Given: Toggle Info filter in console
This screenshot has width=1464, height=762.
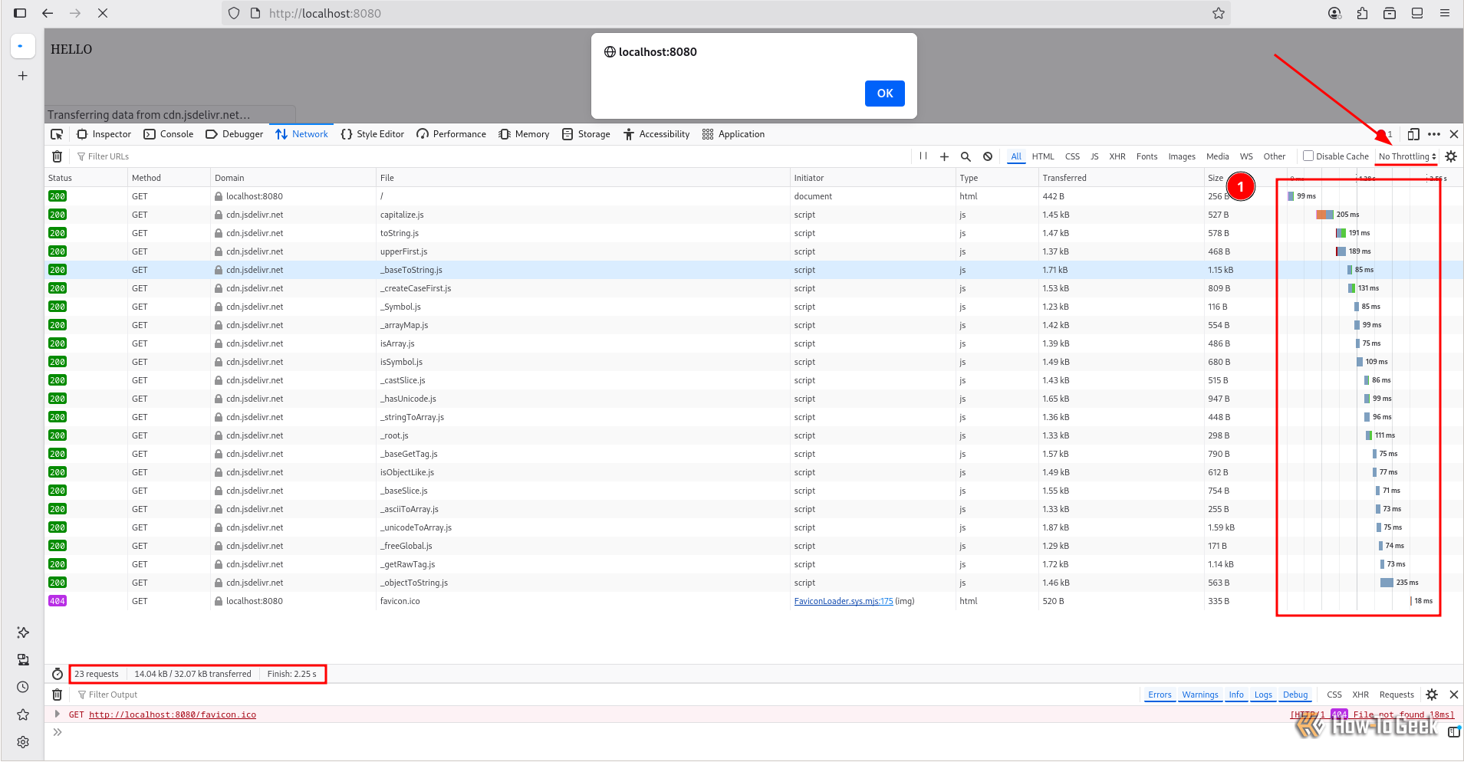Looking at the screenshot, I should click(1236, 695).
